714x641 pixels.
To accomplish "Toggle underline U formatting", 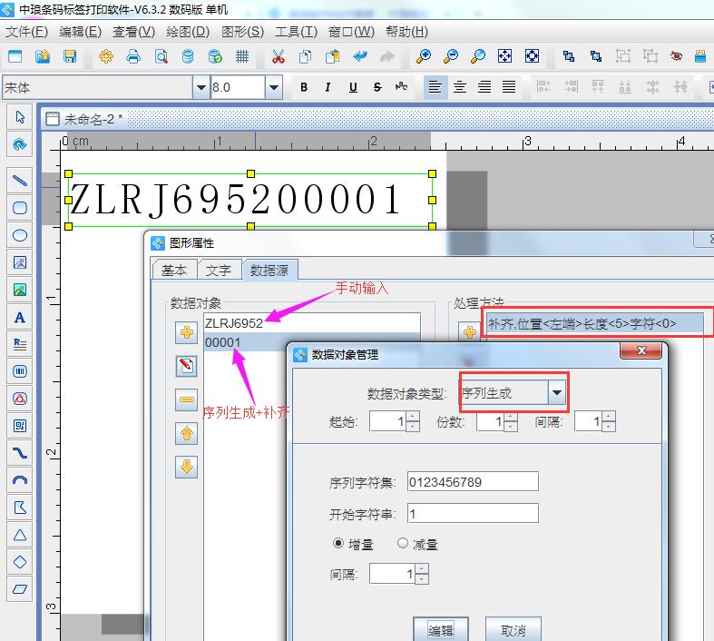I will 353,86.
